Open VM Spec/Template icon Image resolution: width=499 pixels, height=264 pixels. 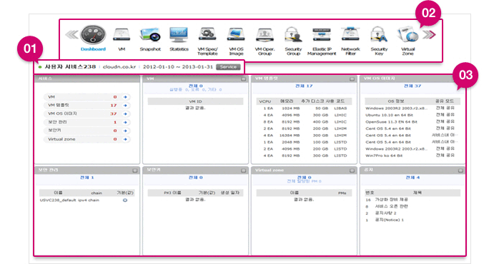pyautogui.click(x=207, y=34)
